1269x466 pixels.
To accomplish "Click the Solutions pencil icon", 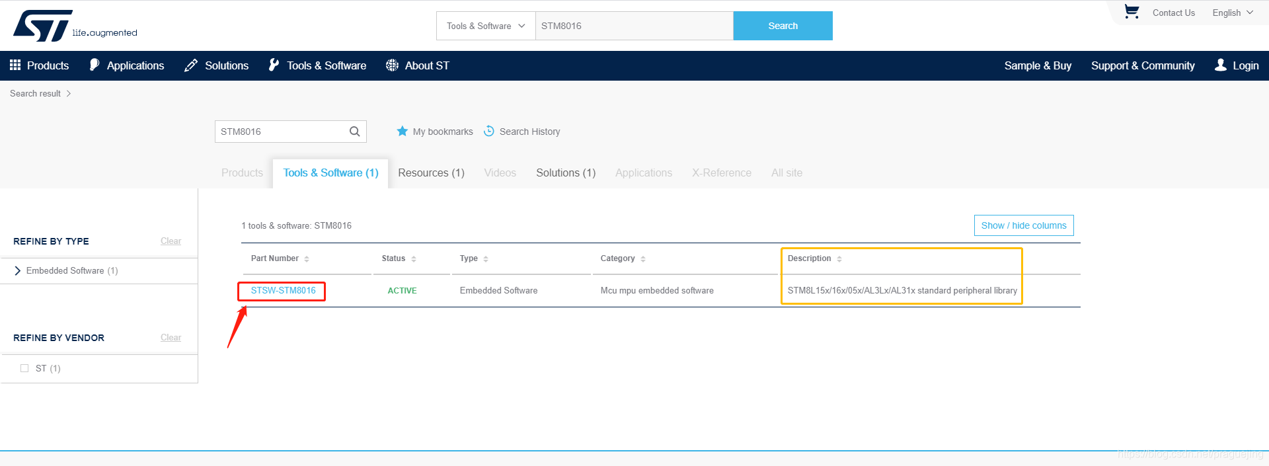I will (190, 65).
